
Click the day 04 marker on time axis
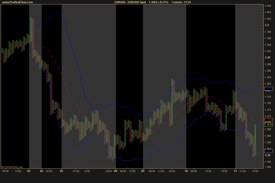point(41,171)
